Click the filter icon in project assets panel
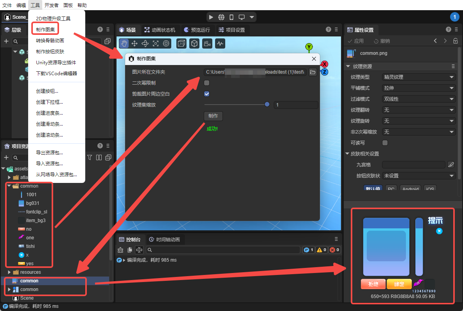This screenshot has height=311, width=463. pyautogui.click(x=90, y=157)
